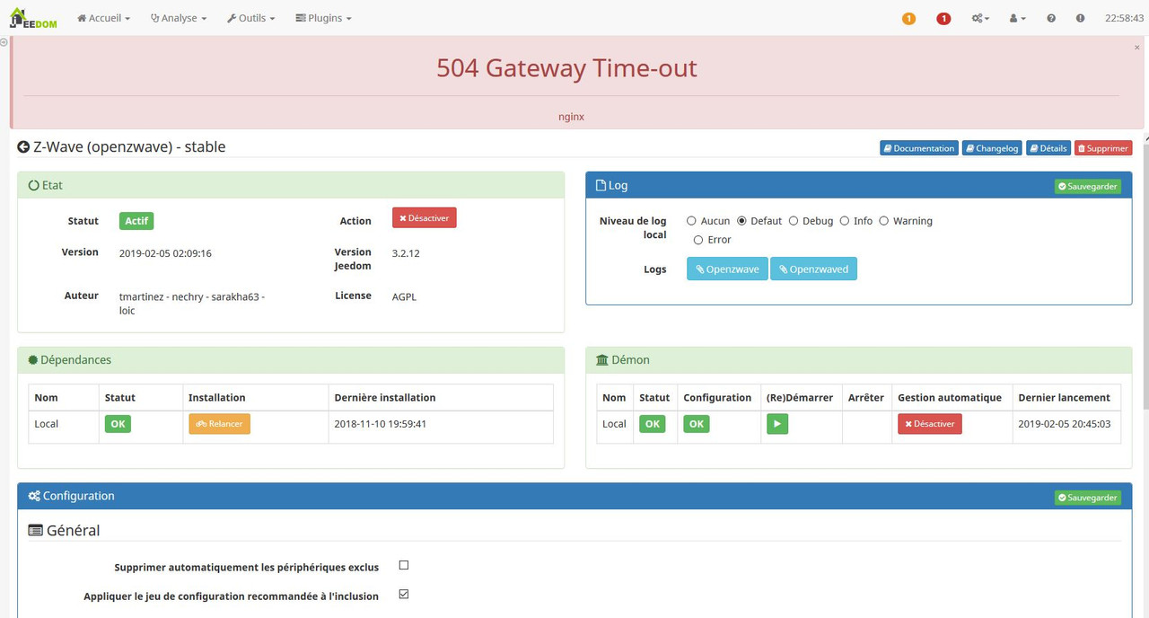Click the Général section icon
Screen dimensions: 1149x618
click(x=35, y=530)
